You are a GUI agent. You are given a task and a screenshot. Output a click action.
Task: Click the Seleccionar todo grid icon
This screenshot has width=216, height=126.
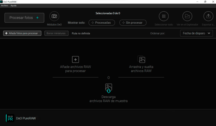[164, 16]
